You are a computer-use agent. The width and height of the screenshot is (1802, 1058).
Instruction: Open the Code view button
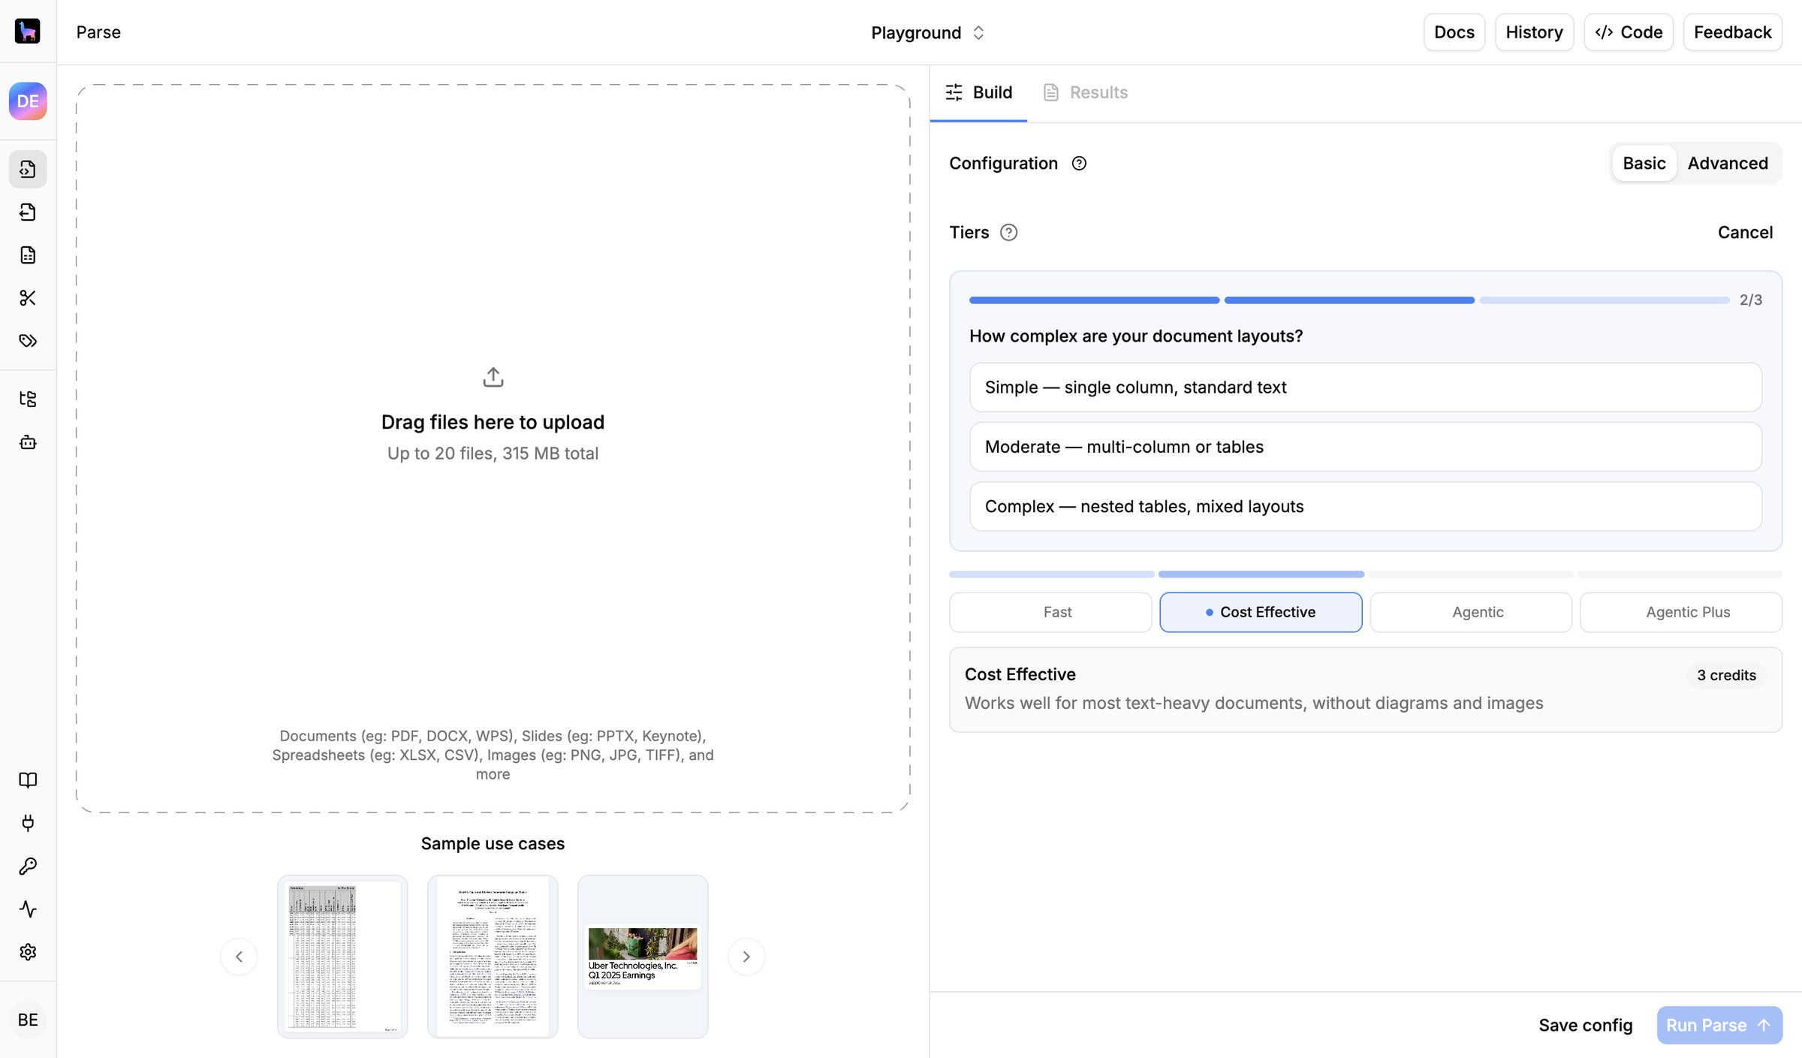1629,32
